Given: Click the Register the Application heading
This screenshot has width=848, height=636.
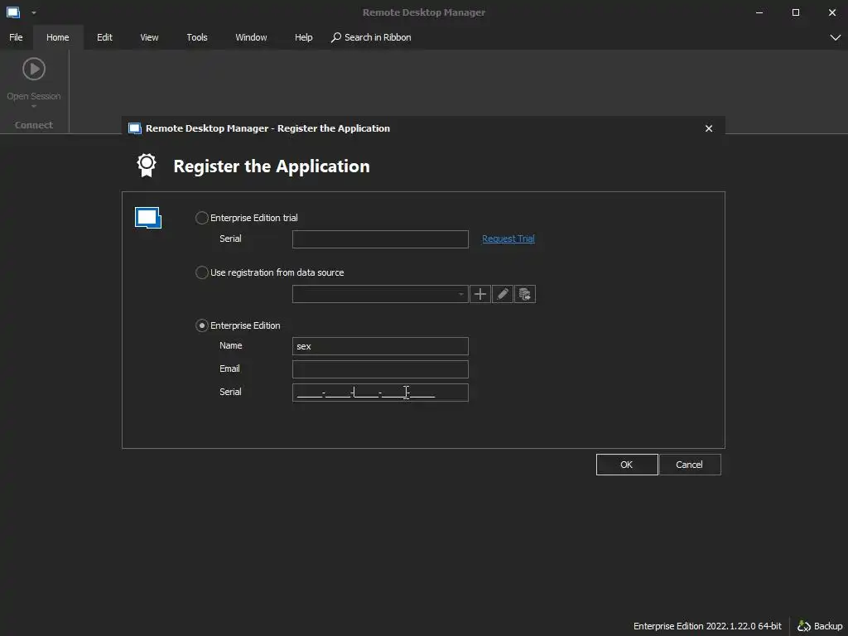Looking at the screenshot, I should point(272,166).
